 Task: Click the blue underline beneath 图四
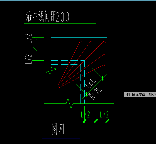coord(61,138)
